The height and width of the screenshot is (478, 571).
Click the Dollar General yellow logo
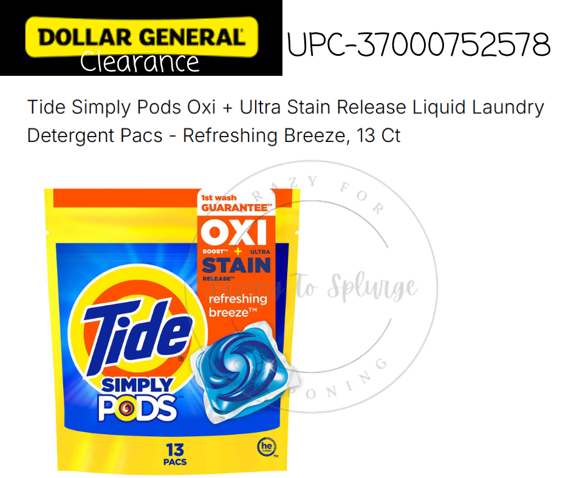[x=142, y=37]
